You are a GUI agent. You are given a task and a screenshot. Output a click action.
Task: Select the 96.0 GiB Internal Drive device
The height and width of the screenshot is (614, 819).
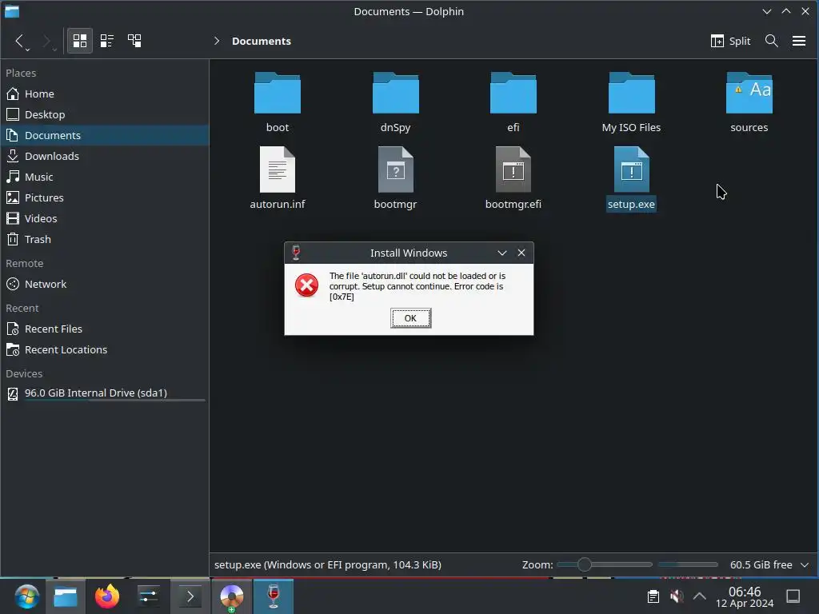(x=105, y=393)
